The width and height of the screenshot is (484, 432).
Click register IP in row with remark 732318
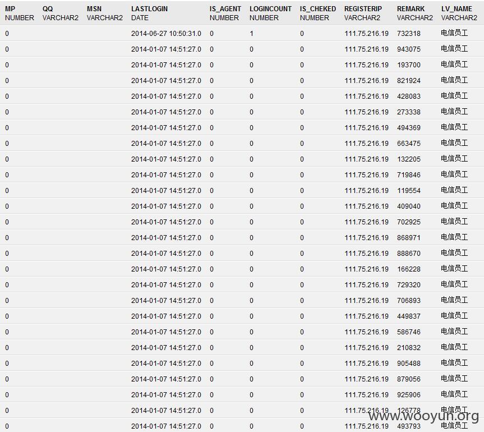366,33
